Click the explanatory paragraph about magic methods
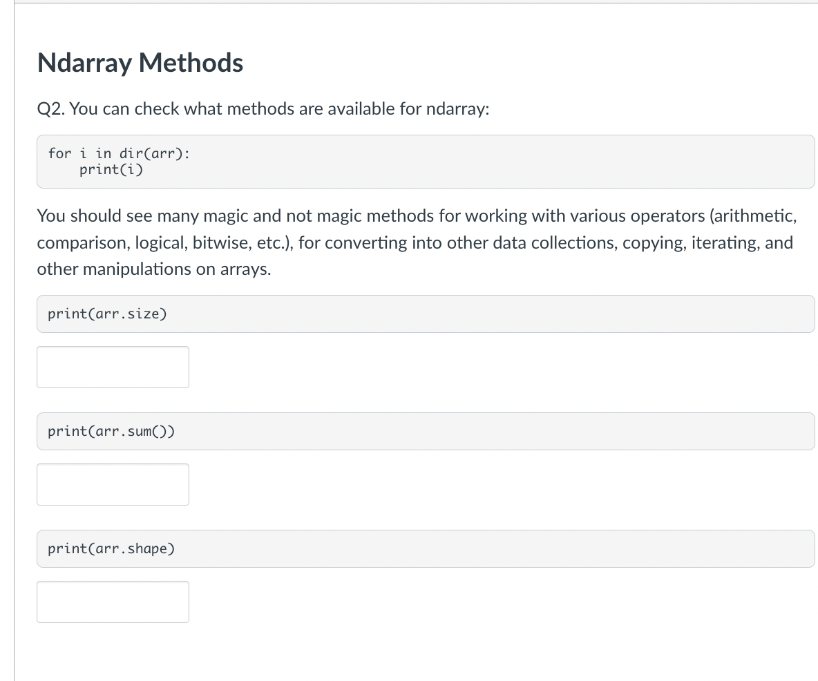 (415, 242)
